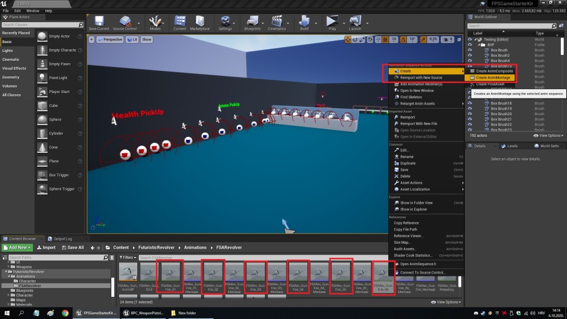
Task: Open the Blueprints toolbar icon
Action: click(x=252, y=22)
